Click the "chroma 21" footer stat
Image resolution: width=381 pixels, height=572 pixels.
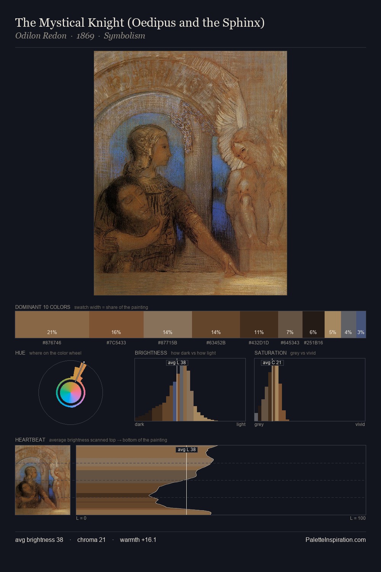pyautogui.click(x=91, y=540)
